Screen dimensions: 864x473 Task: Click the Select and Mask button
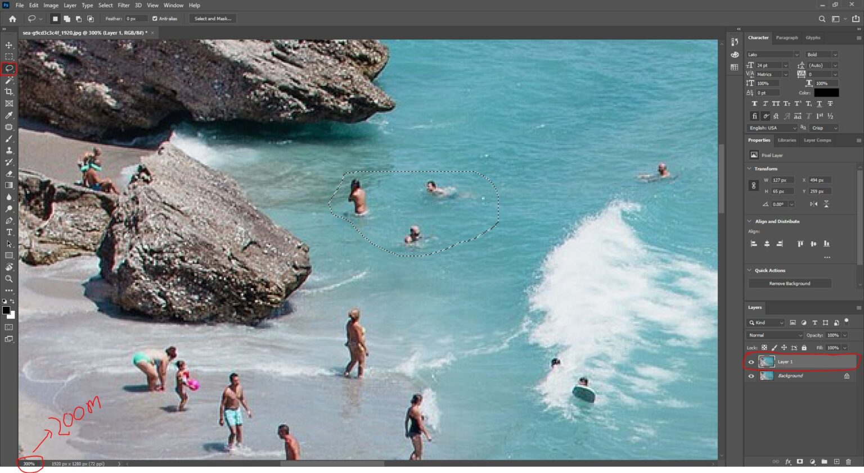pyautogui.click(x=213, y=19)
